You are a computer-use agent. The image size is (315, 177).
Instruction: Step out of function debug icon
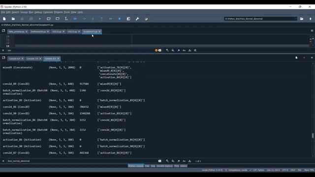(102, 19)
